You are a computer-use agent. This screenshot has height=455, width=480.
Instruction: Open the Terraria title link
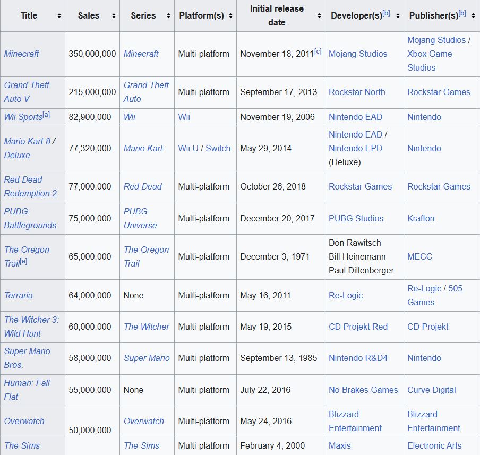tap(19, 296)
